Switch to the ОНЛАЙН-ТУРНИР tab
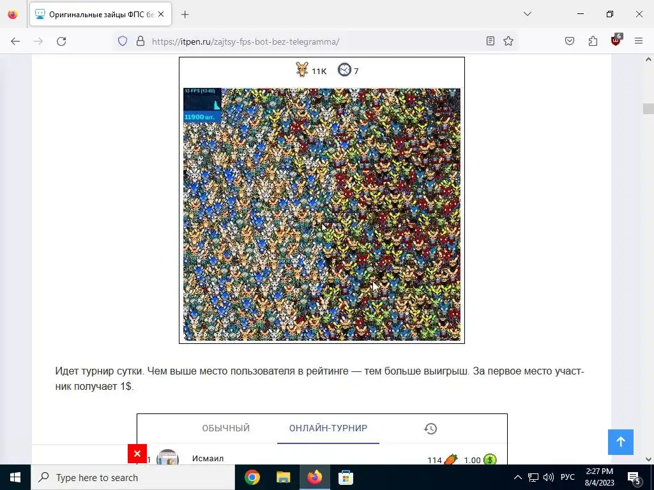The image size is (654, 490). pyautogui.click(x=328, y=428)
